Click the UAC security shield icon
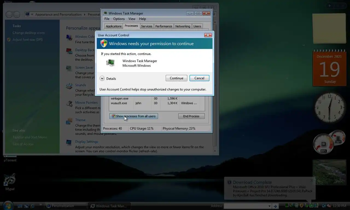 (x=104, y=43)
